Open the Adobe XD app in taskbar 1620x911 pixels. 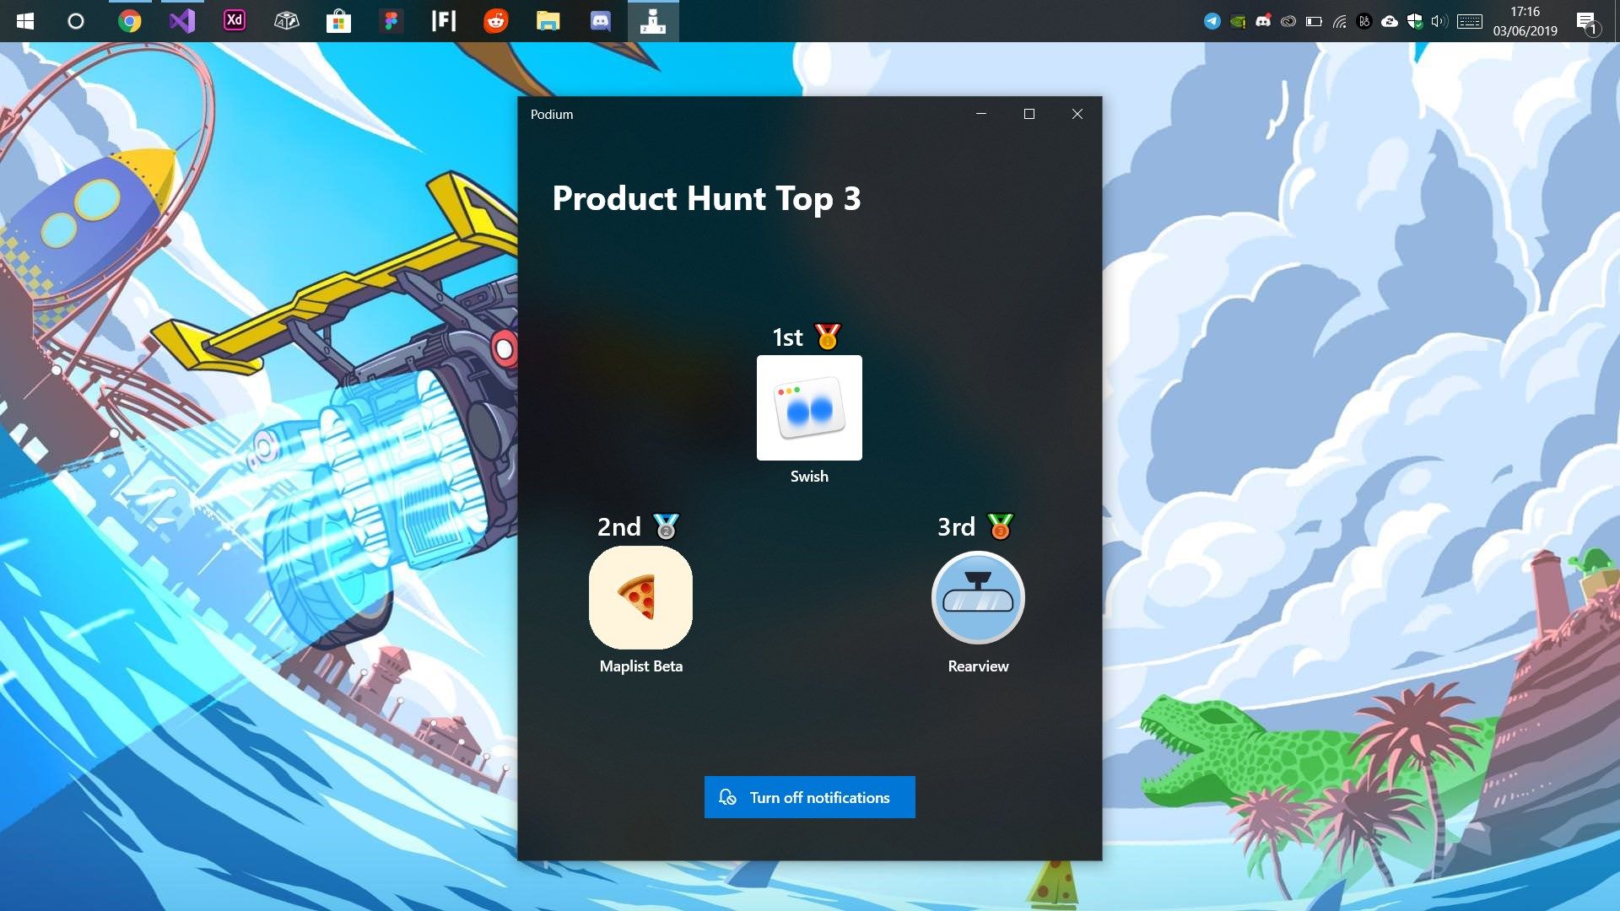(233, 20)
